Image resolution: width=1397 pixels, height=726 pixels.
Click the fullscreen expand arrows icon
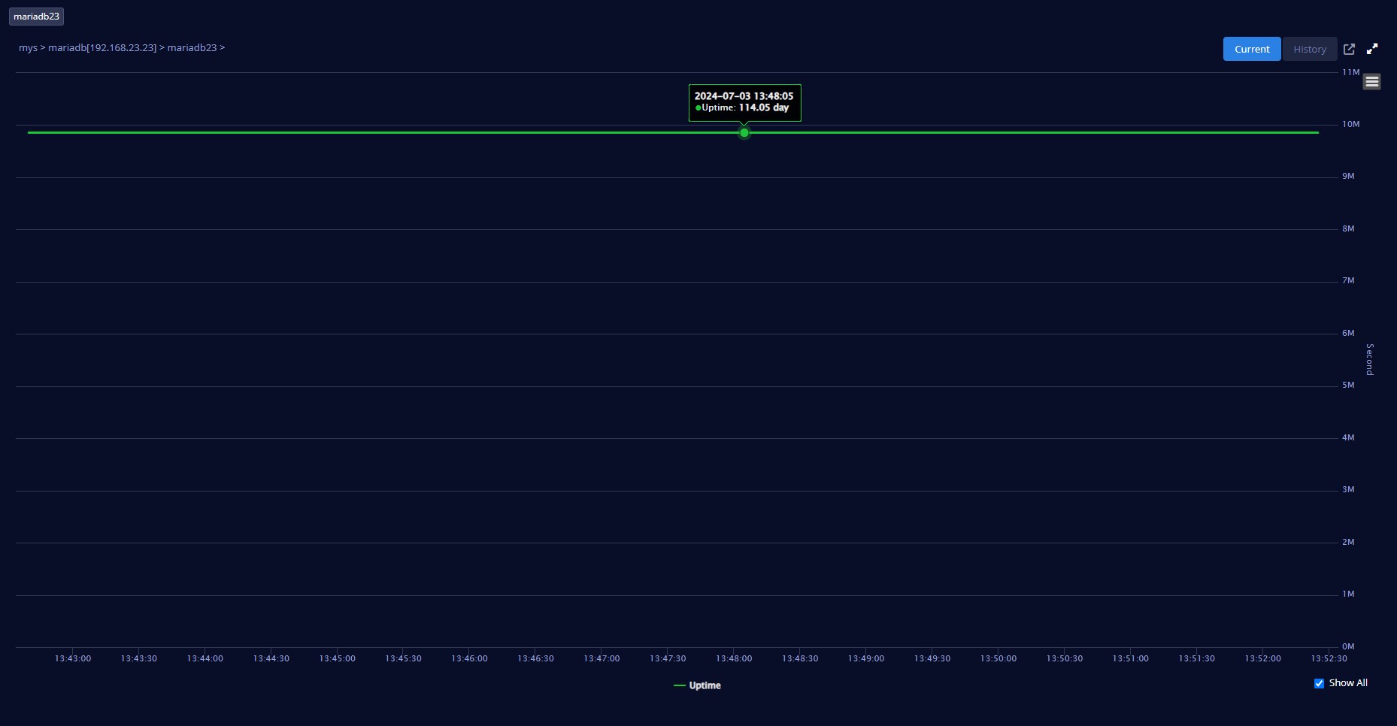(1372, 49)
